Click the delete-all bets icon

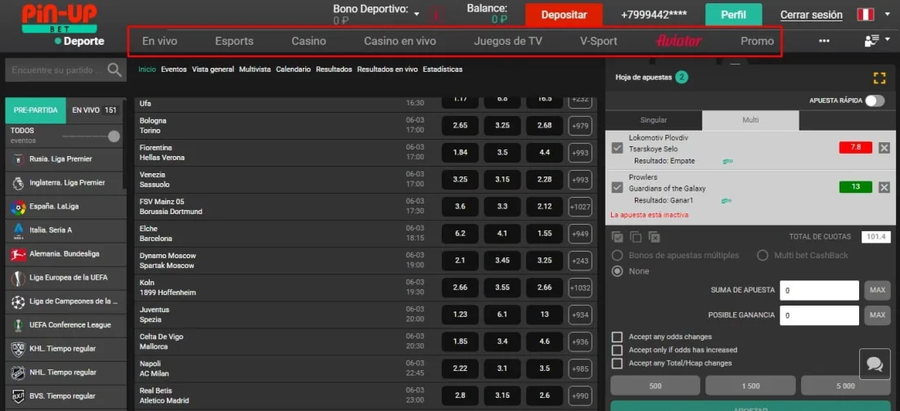click(655, 237)
